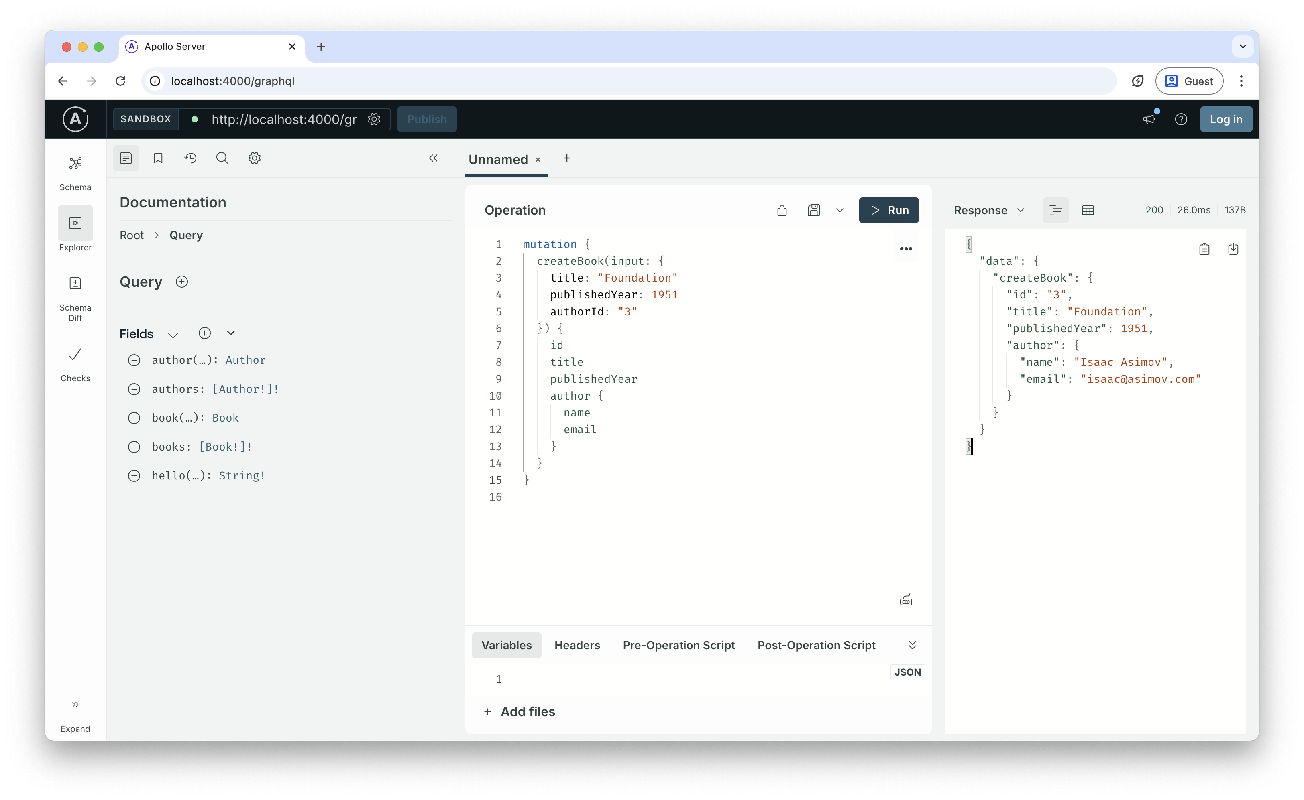Click the Apollo logo icon
The width and height of the screenshot is (1304, 800).
click(x=76, y=119)
